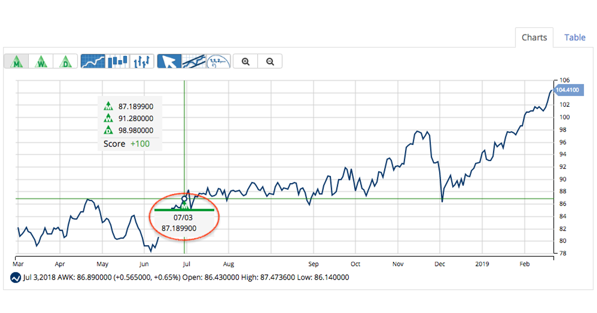Zoom in on the chart

pyautogui.click(x=245, y=61)
